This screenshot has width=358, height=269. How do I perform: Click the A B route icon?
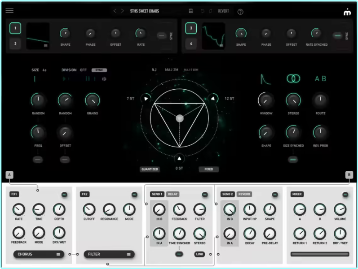(x=320, y=78)
